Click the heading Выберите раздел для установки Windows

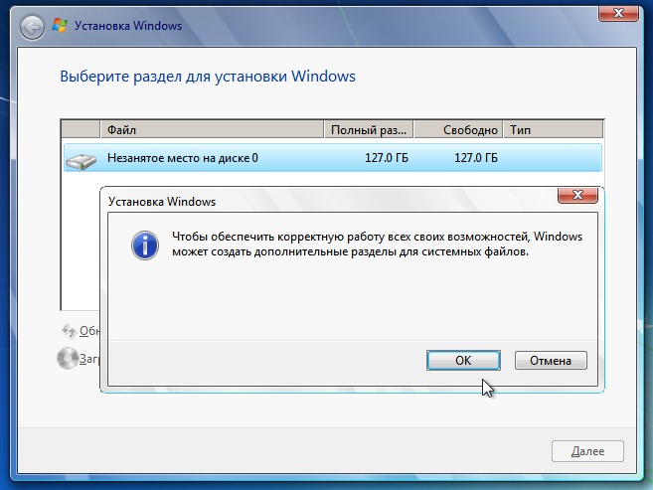[208, 77]
